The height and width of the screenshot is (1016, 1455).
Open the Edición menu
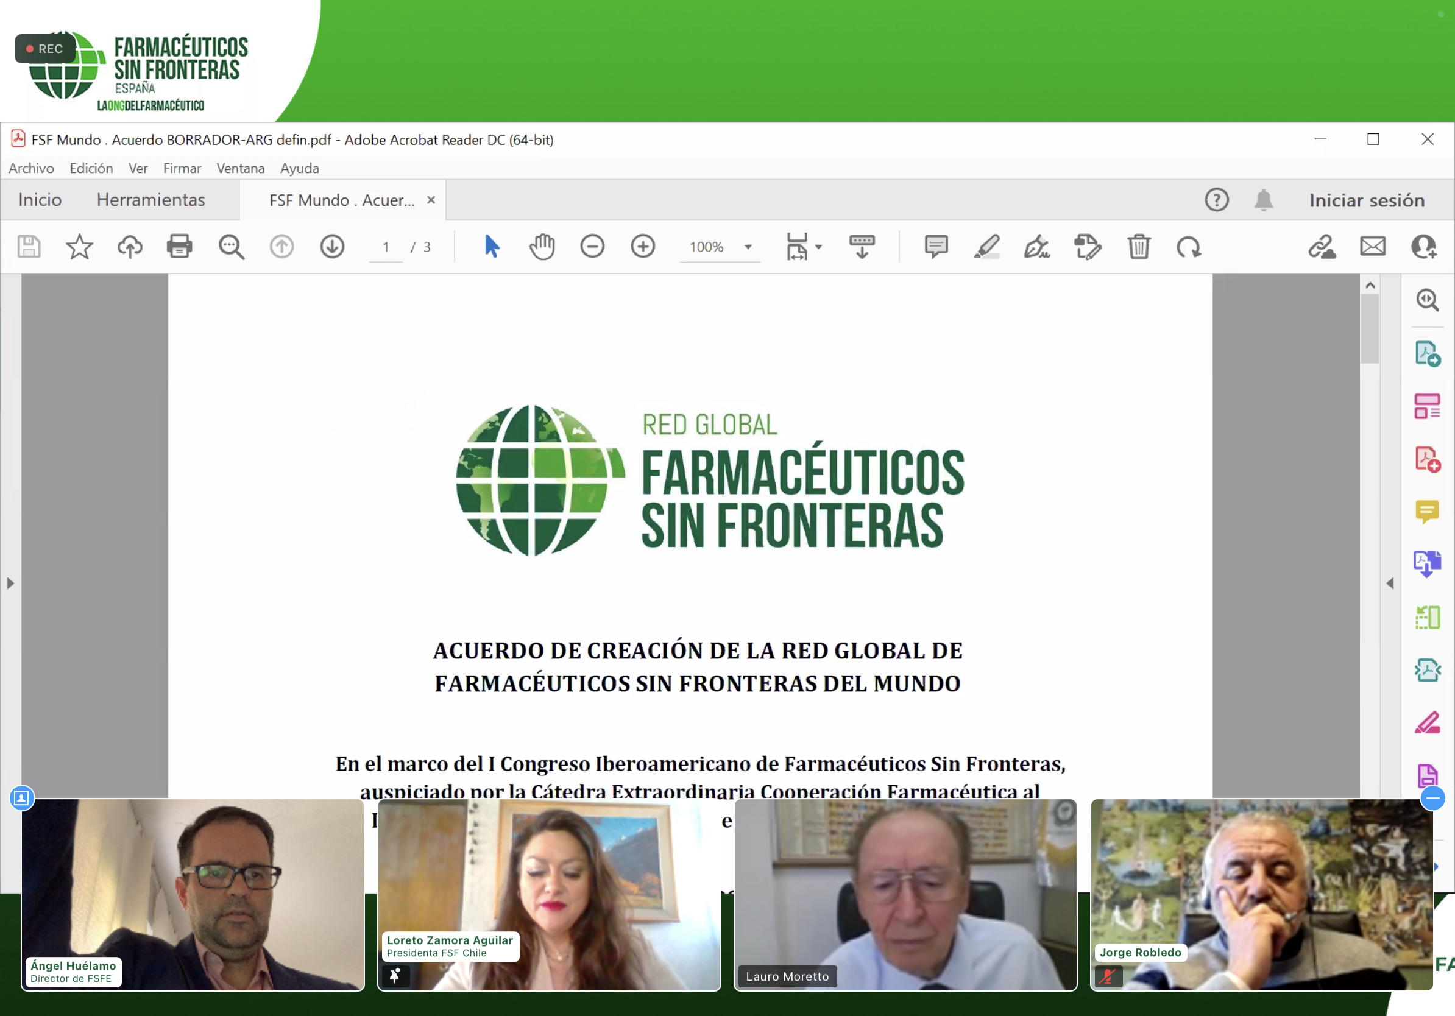(91, 169)
